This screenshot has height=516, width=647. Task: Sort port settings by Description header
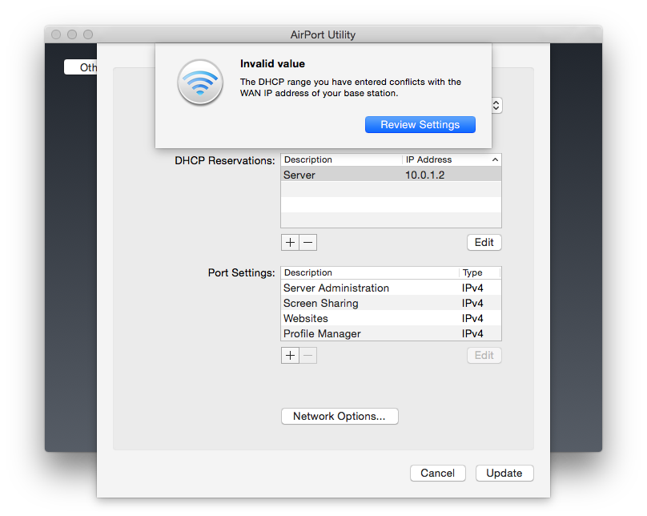coord(370,273)
